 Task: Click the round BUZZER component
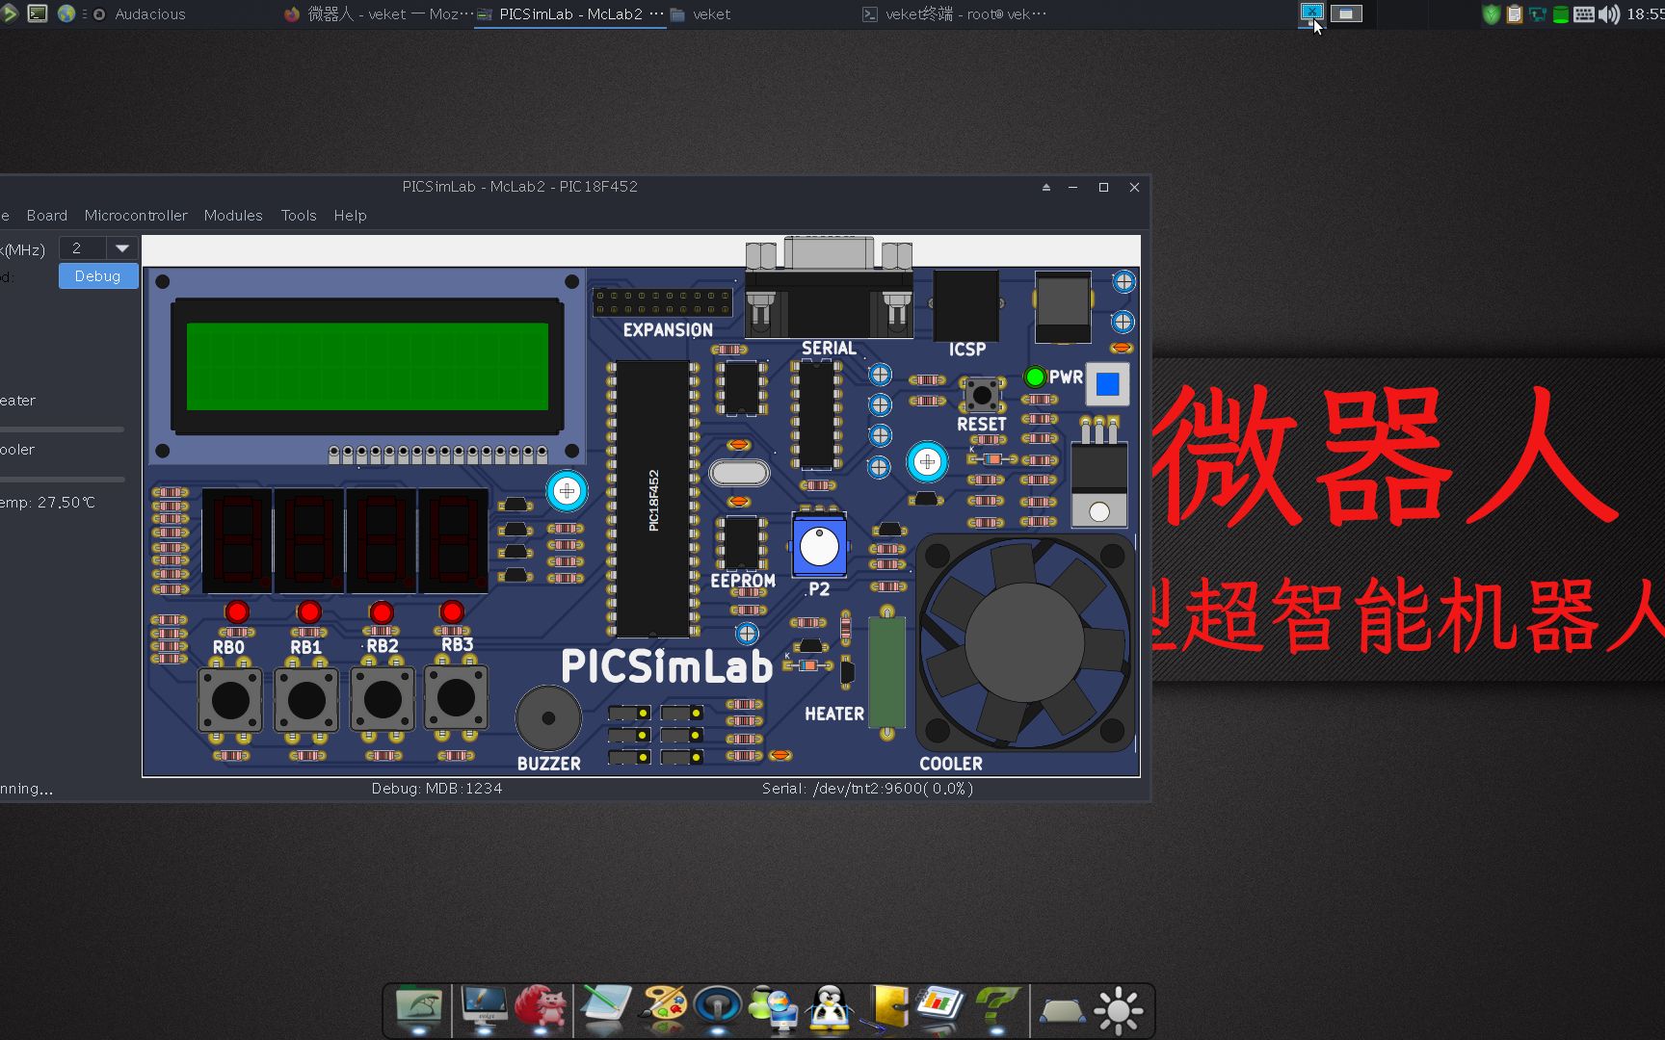click(548, 718)
